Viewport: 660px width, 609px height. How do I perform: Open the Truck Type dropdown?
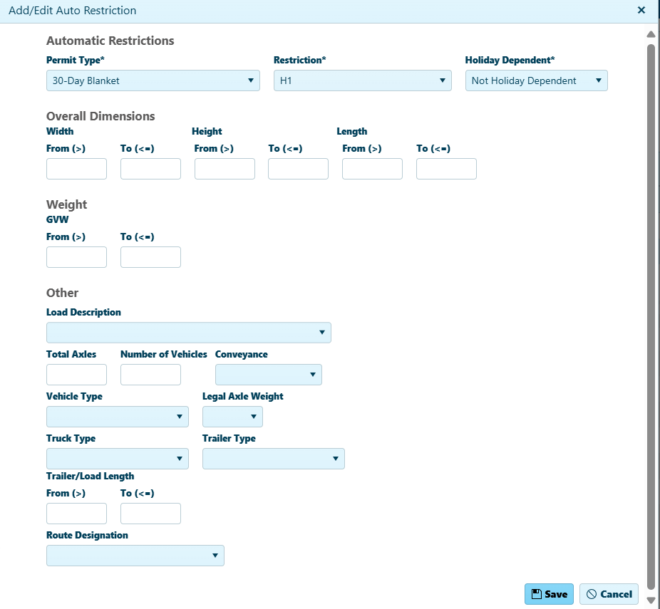coord(117,459)
